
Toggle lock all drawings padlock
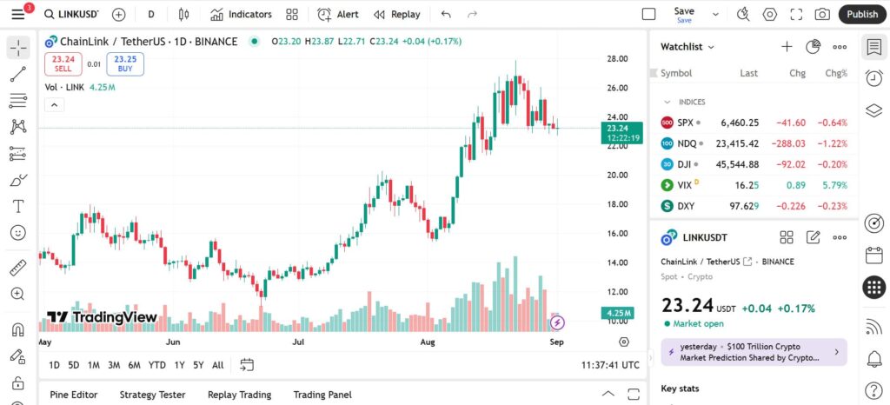coord(18,382)
